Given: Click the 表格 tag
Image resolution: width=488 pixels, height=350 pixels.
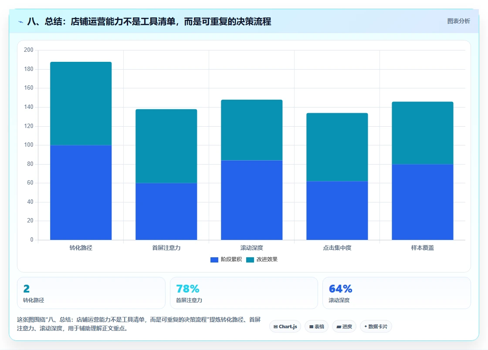Looking at the screenshot, I should 316,326.
